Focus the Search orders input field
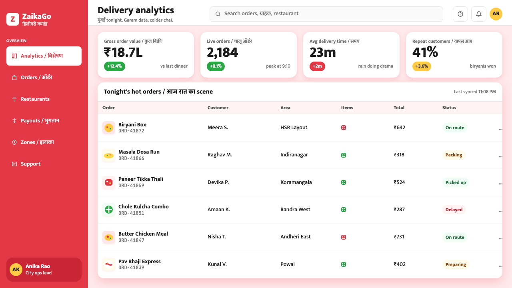The height and width of the screenshot is (288, 512). point(326,14)
